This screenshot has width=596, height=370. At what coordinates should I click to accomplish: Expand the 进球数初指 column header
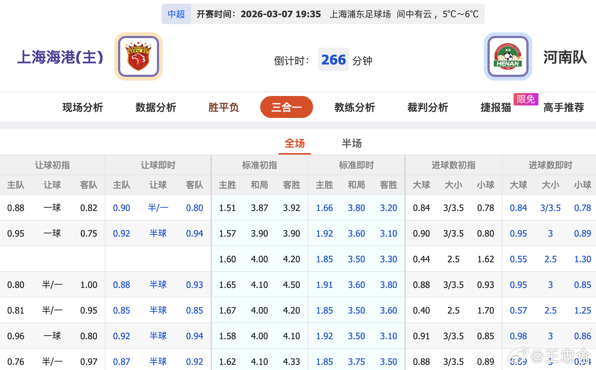(x=453, y=165)
